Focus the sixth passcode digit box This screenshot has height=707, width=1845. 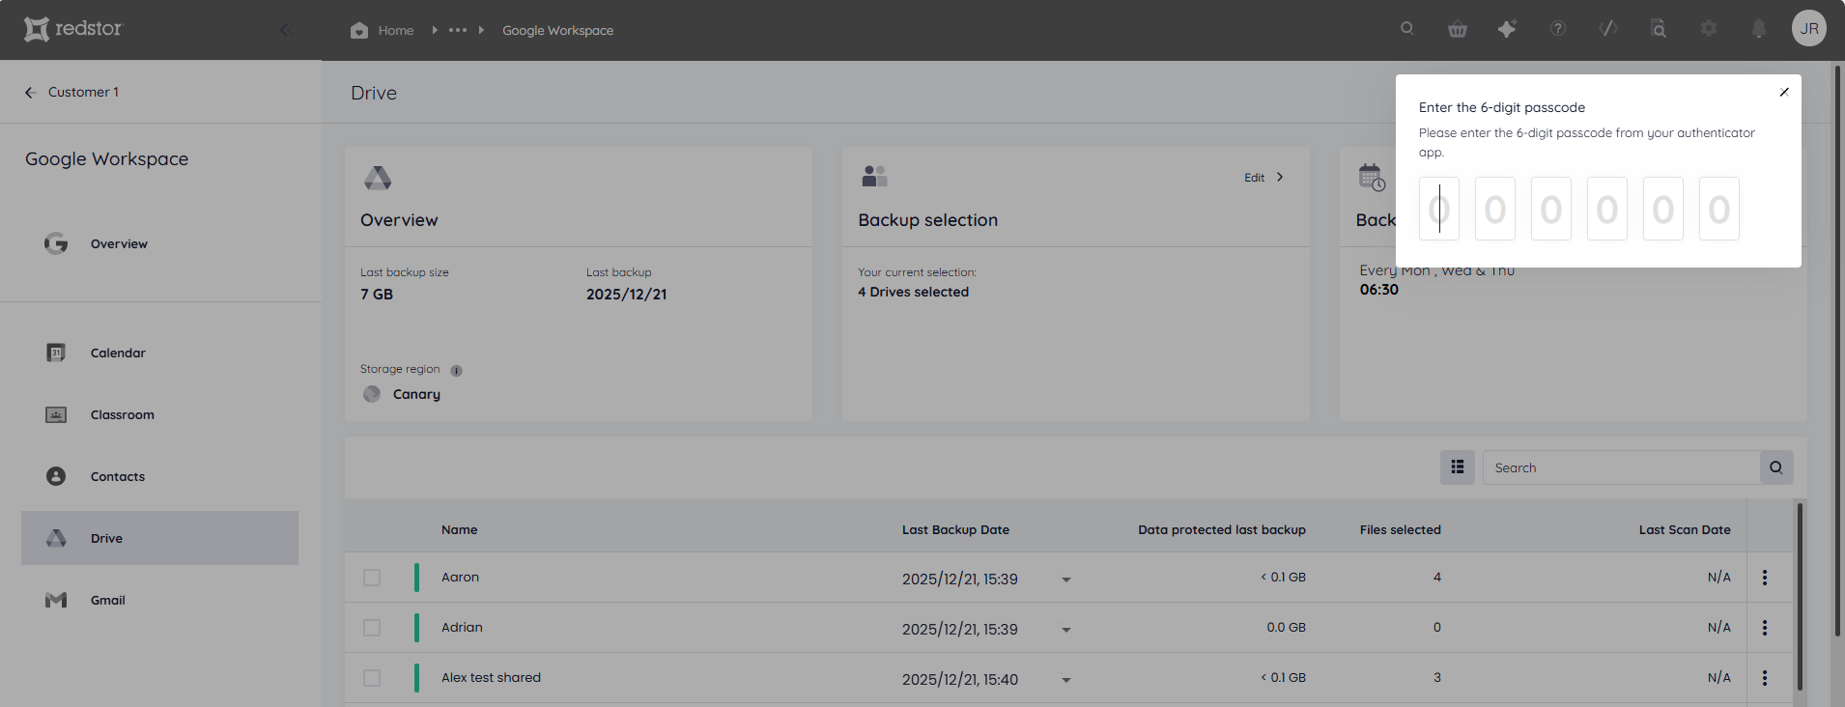pos(1719,209)
